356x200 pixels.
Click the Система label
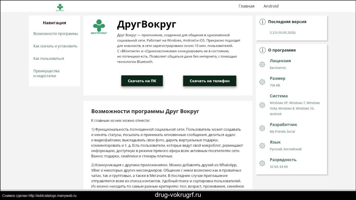[279, 96]
